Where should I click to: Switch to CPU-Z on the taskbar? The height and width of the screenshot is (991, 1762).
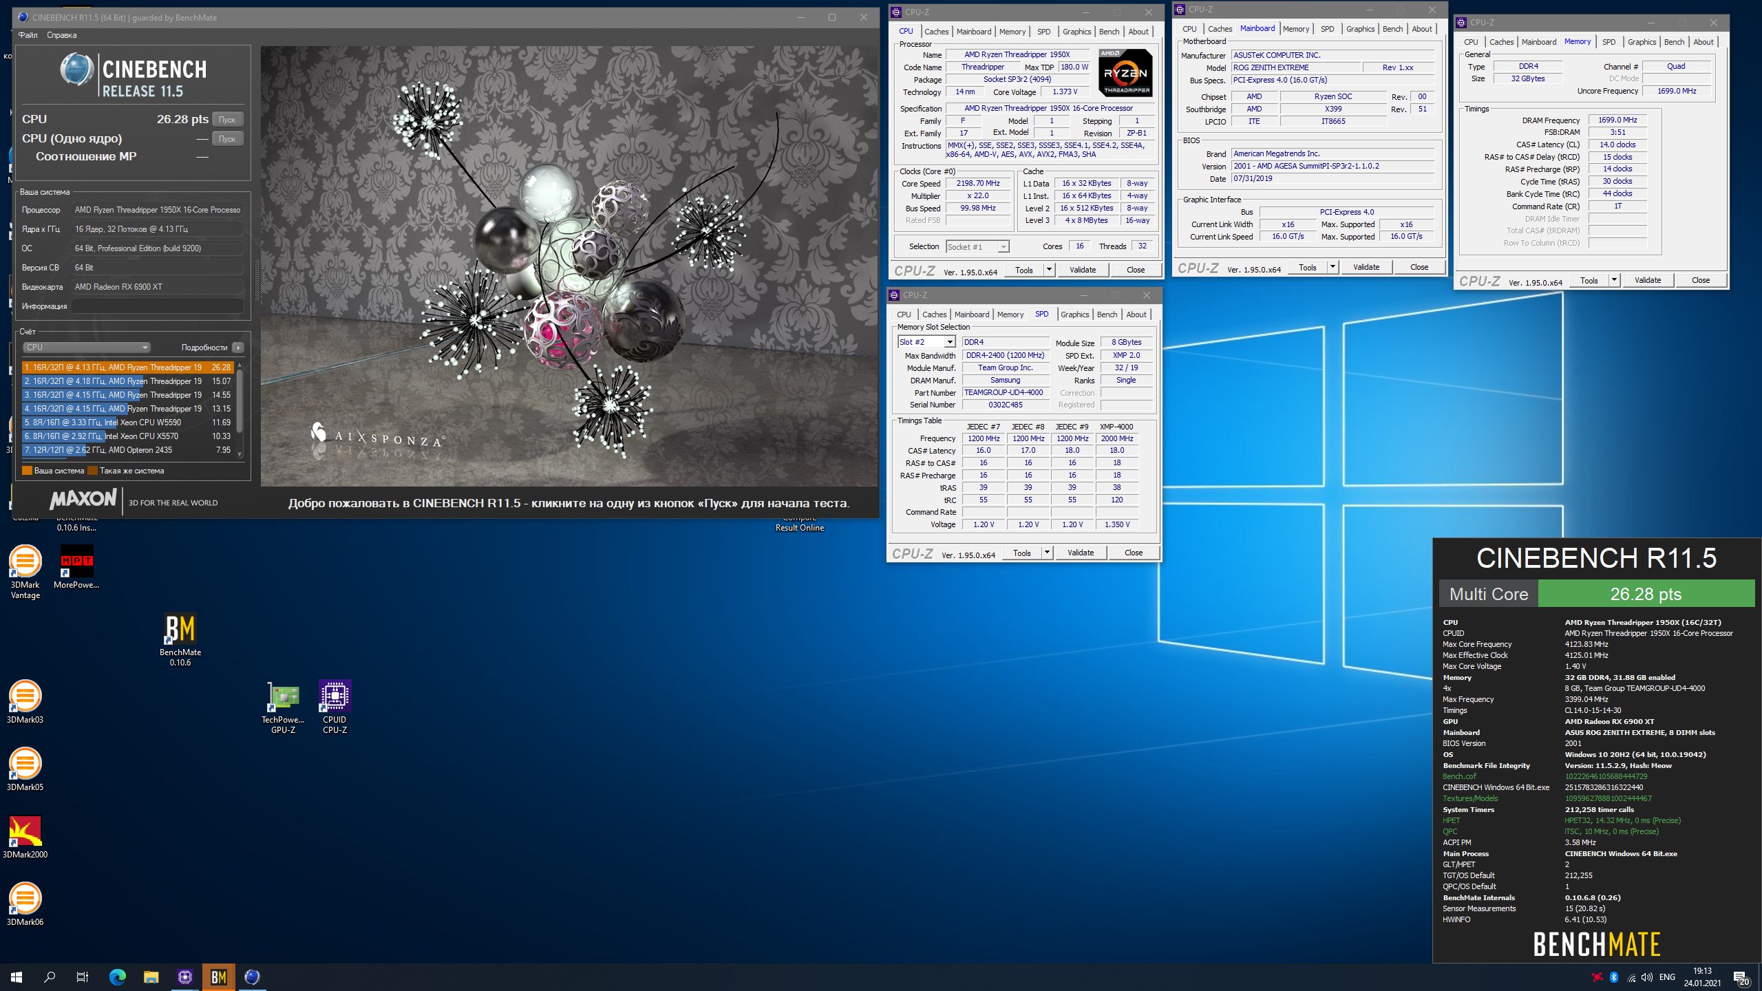[x=184, y=977]
